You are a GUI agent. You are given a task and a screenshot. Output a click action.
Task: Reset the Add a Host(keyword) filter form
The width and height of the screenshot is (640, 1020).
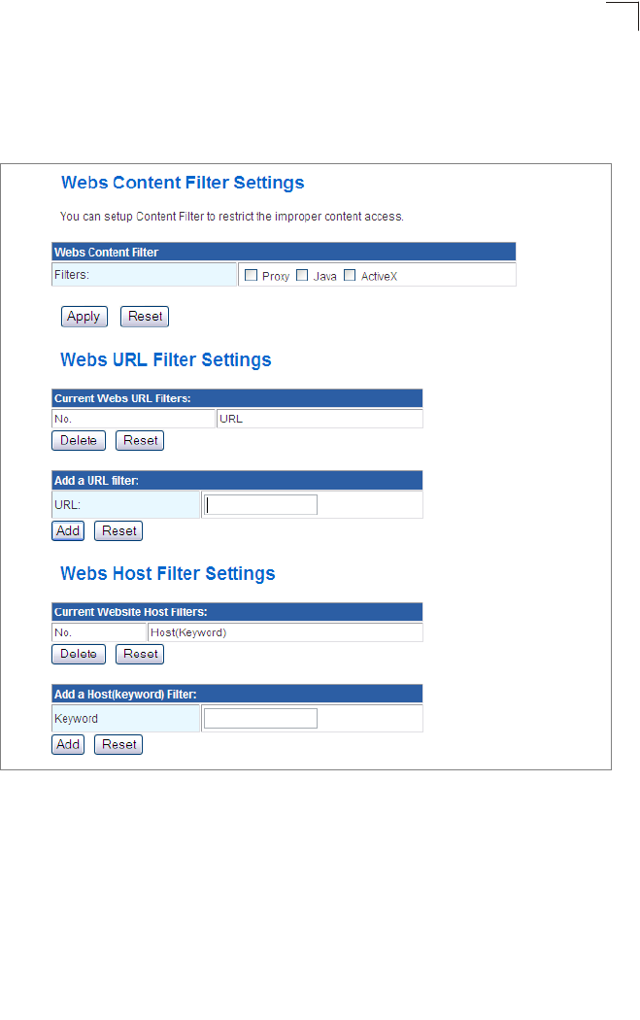point(118,744)
